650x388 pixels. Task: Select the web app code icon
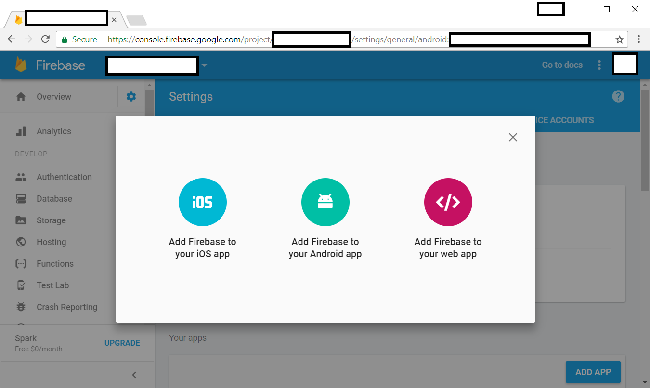(448, 202)
